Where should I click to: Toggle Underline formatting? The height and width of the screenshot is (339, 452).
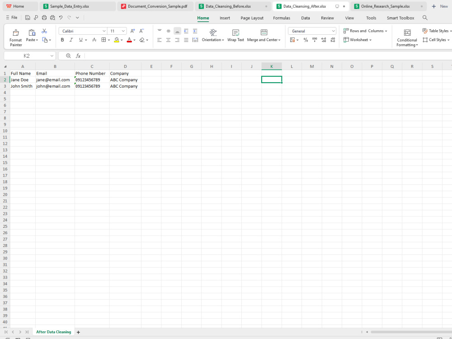tap(81, 40)
